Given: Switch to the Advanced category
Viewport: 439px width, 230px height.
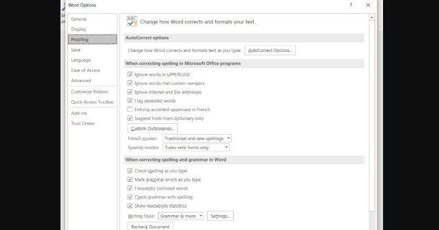Looking at the screenshot, I should tap(81, 81).
